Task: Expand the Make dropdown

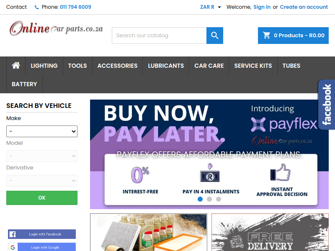Action: (x=42, y=131)
